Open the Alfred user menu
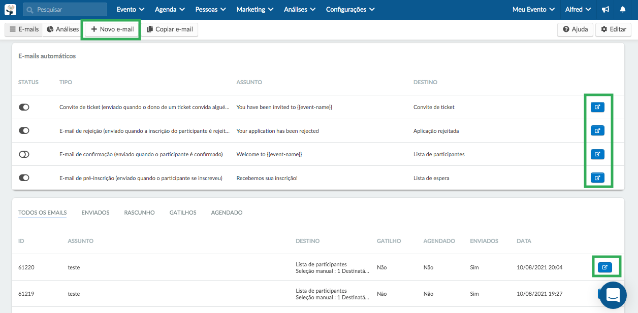 579,10
